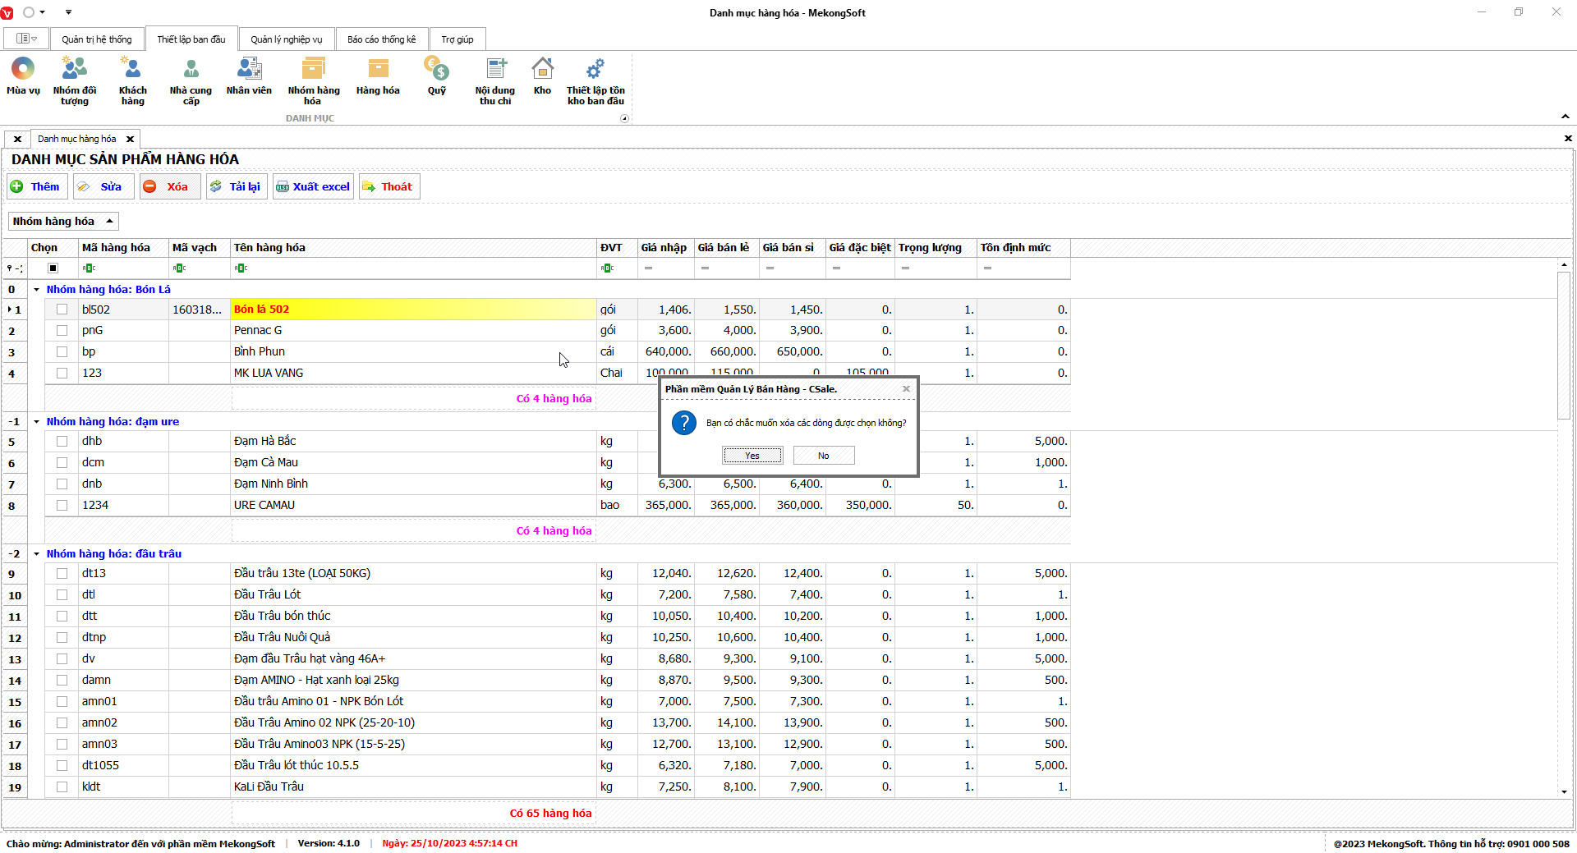This screenshot has height=853, width=1577.
Task: Collapse the đầu trâu product group
Action: pyautogui.click(x=36, y=554)
